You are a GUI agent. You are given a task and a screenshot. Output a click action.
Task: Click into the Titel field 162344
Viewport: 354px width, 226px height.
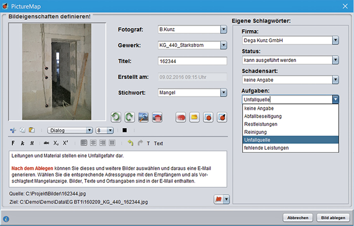pyautogui.click(x=192, y=61)
